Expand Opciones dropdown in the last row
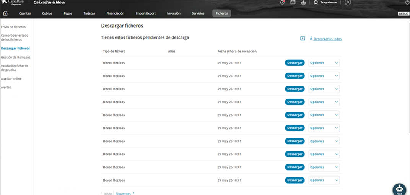The height and width of the screenshot is (195, 410). (324, 180)
